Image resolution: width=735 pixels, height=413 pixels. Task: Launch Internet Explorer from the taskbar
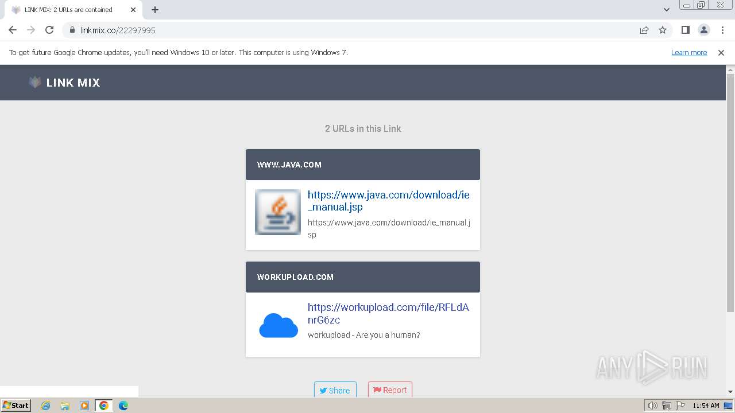tap(45, 406)
